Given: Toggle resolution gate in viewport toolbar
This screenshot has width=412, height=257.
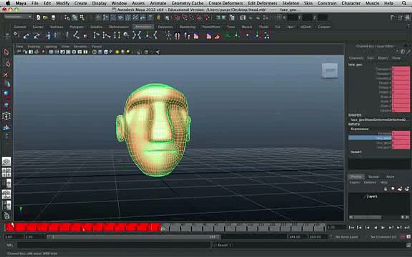Looking at the screenshot, I should [63, 52].
